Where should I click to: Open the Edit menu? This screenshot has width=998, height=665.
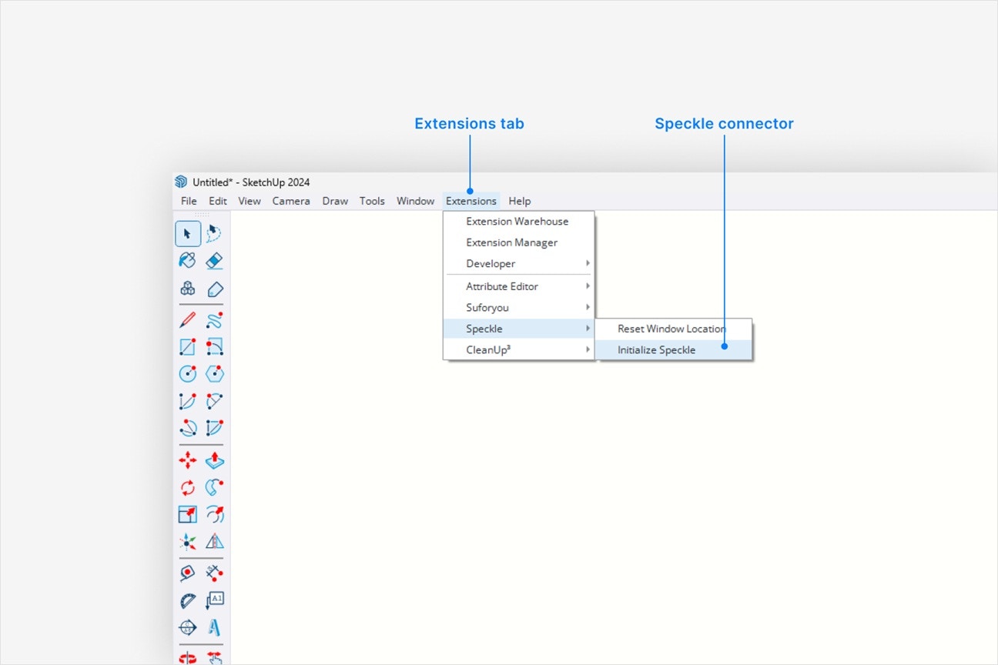(218, 201)
